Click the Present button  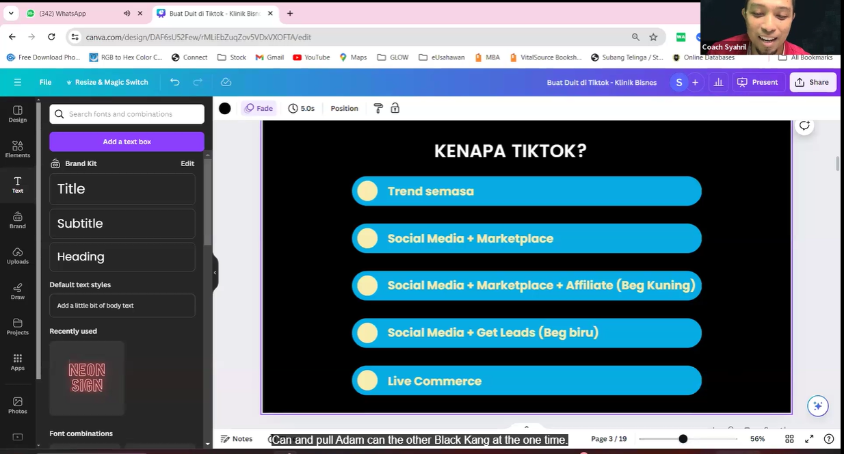759,82
